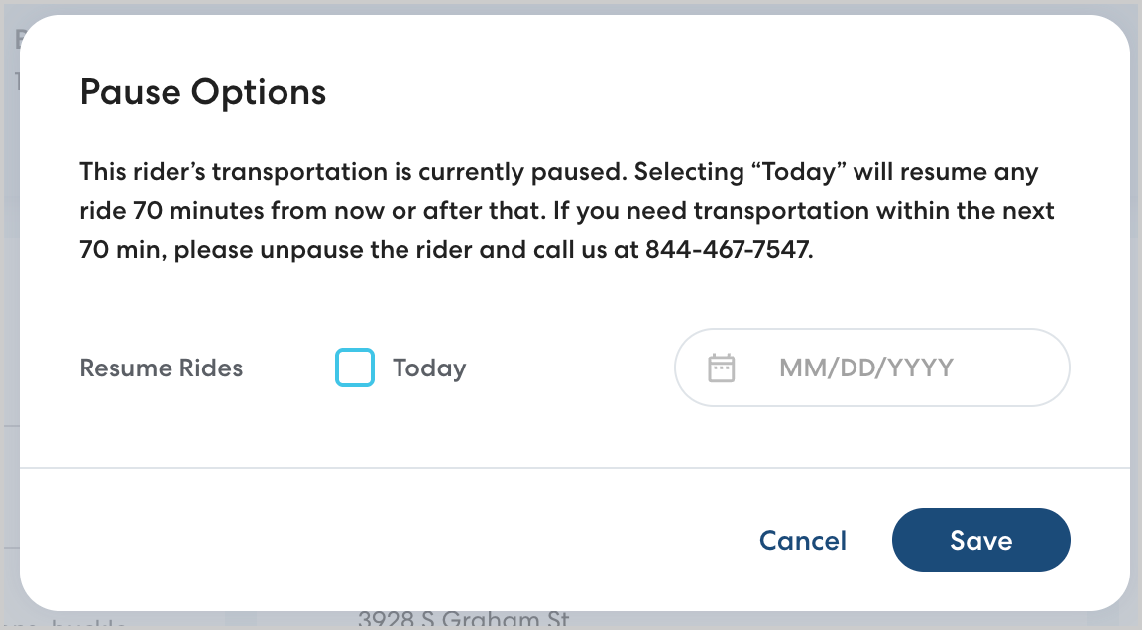Viewport: 1142px width, 630px height.
Task: Click the Cancel link
Action: (x=802, y=540)
